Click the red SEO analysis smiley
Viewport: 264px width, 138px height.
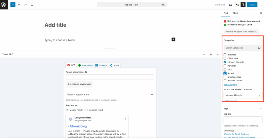tap(225, 21)
